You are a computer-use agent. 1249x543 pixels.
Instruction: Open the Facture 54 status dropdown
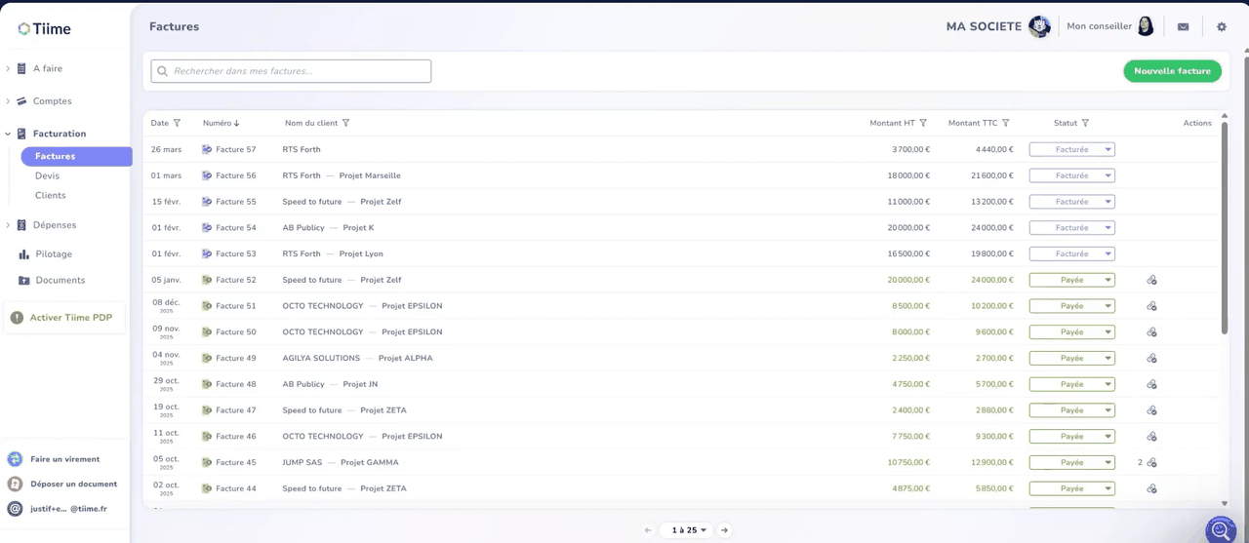pyautogui.click(x=1071, y=227)
